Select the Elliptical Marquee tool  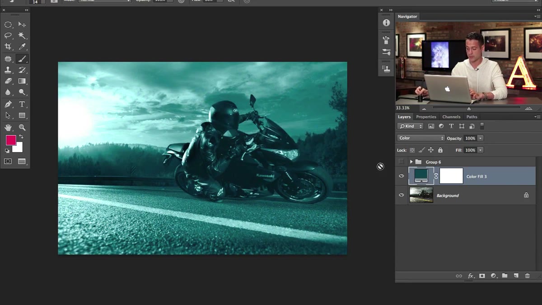coord(8,24)
